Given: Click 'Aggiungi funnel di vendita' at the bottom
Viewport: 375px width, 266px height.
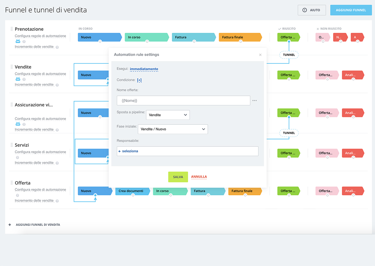Looking at the screenshot, I should tap(38, 225).
